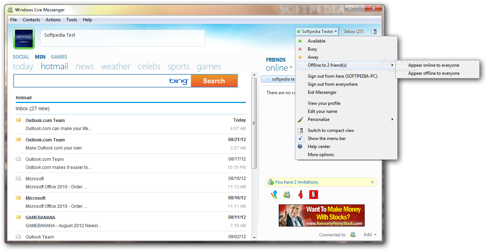Click envelope icon of 08/17/12 Outlook.com Team email
The width and height of the screenshot is (487, 251).
point(18,159)
